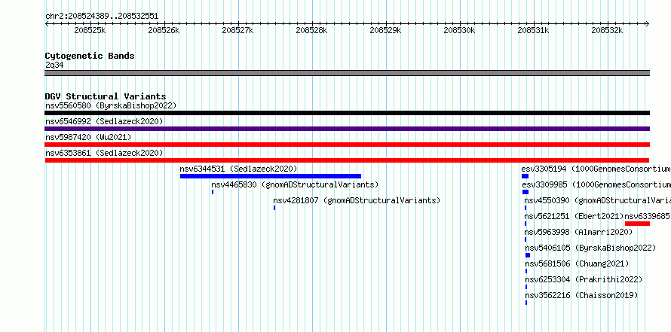Click the small blue nsv5406105 variant bar
The width and height of the screenshot is (671, 332).
pos(528,255)
